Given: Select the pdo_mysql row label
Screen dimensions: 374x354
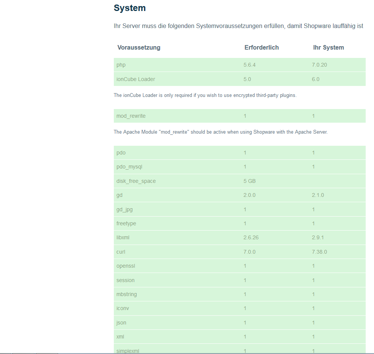Looking at the screenshot, I should (129, 167).
